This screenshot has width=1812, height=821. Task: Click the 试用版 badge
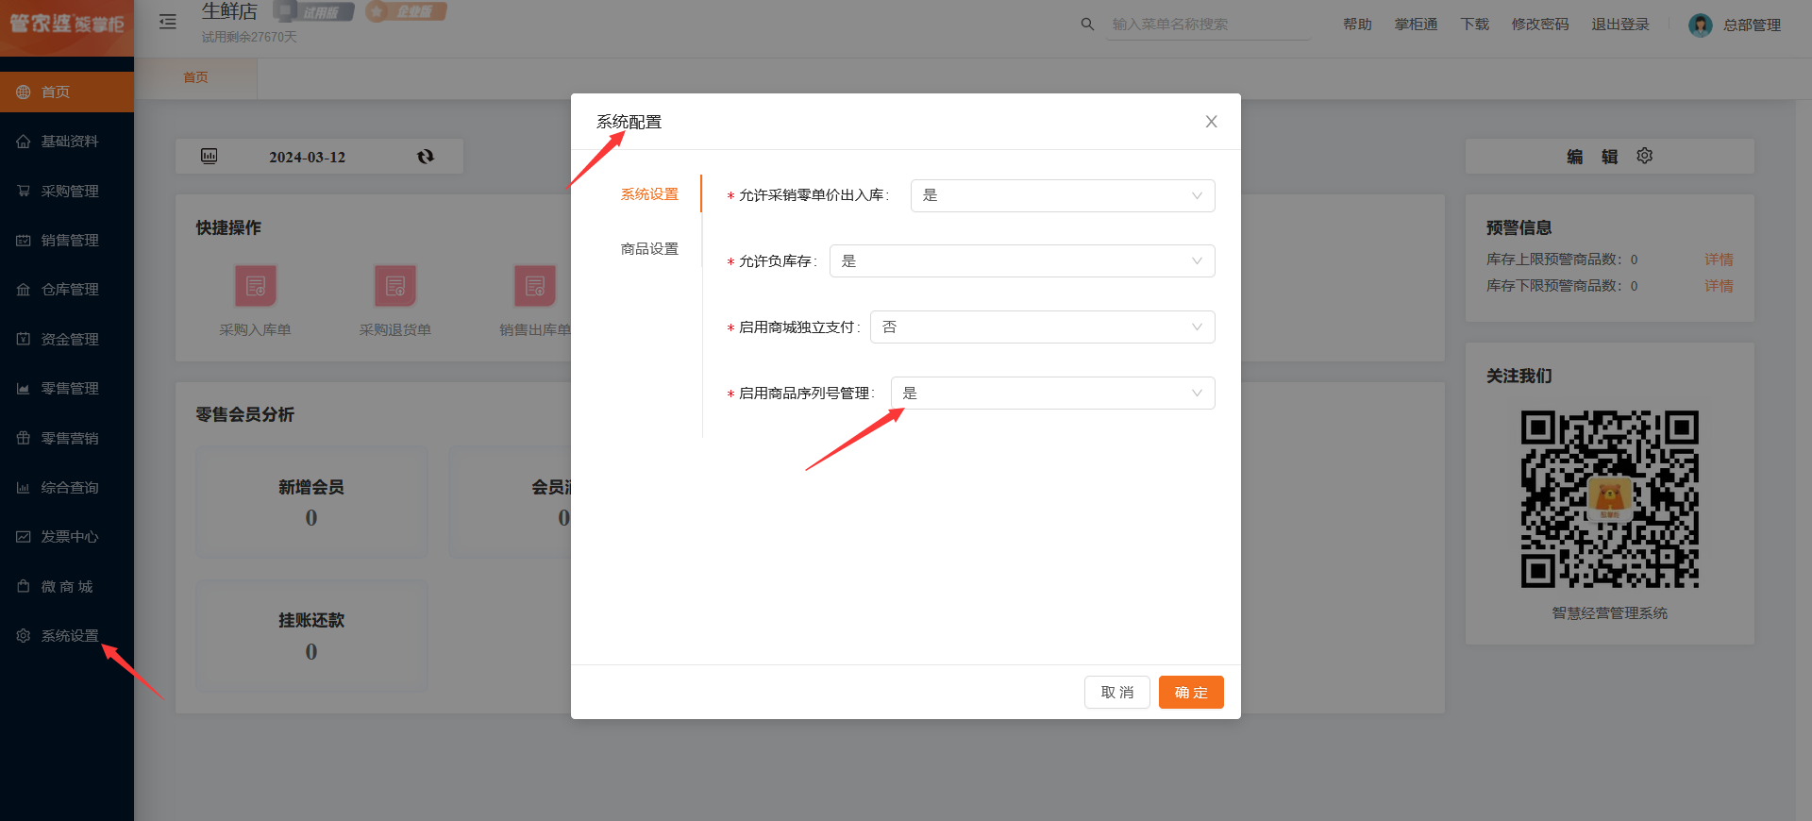pyautogui.click(x=314, y=12)
